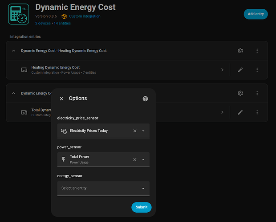Edit the Heating Dynamic Energy Cost device
This screenshot has width=276, height=222.
coord(240,70)
